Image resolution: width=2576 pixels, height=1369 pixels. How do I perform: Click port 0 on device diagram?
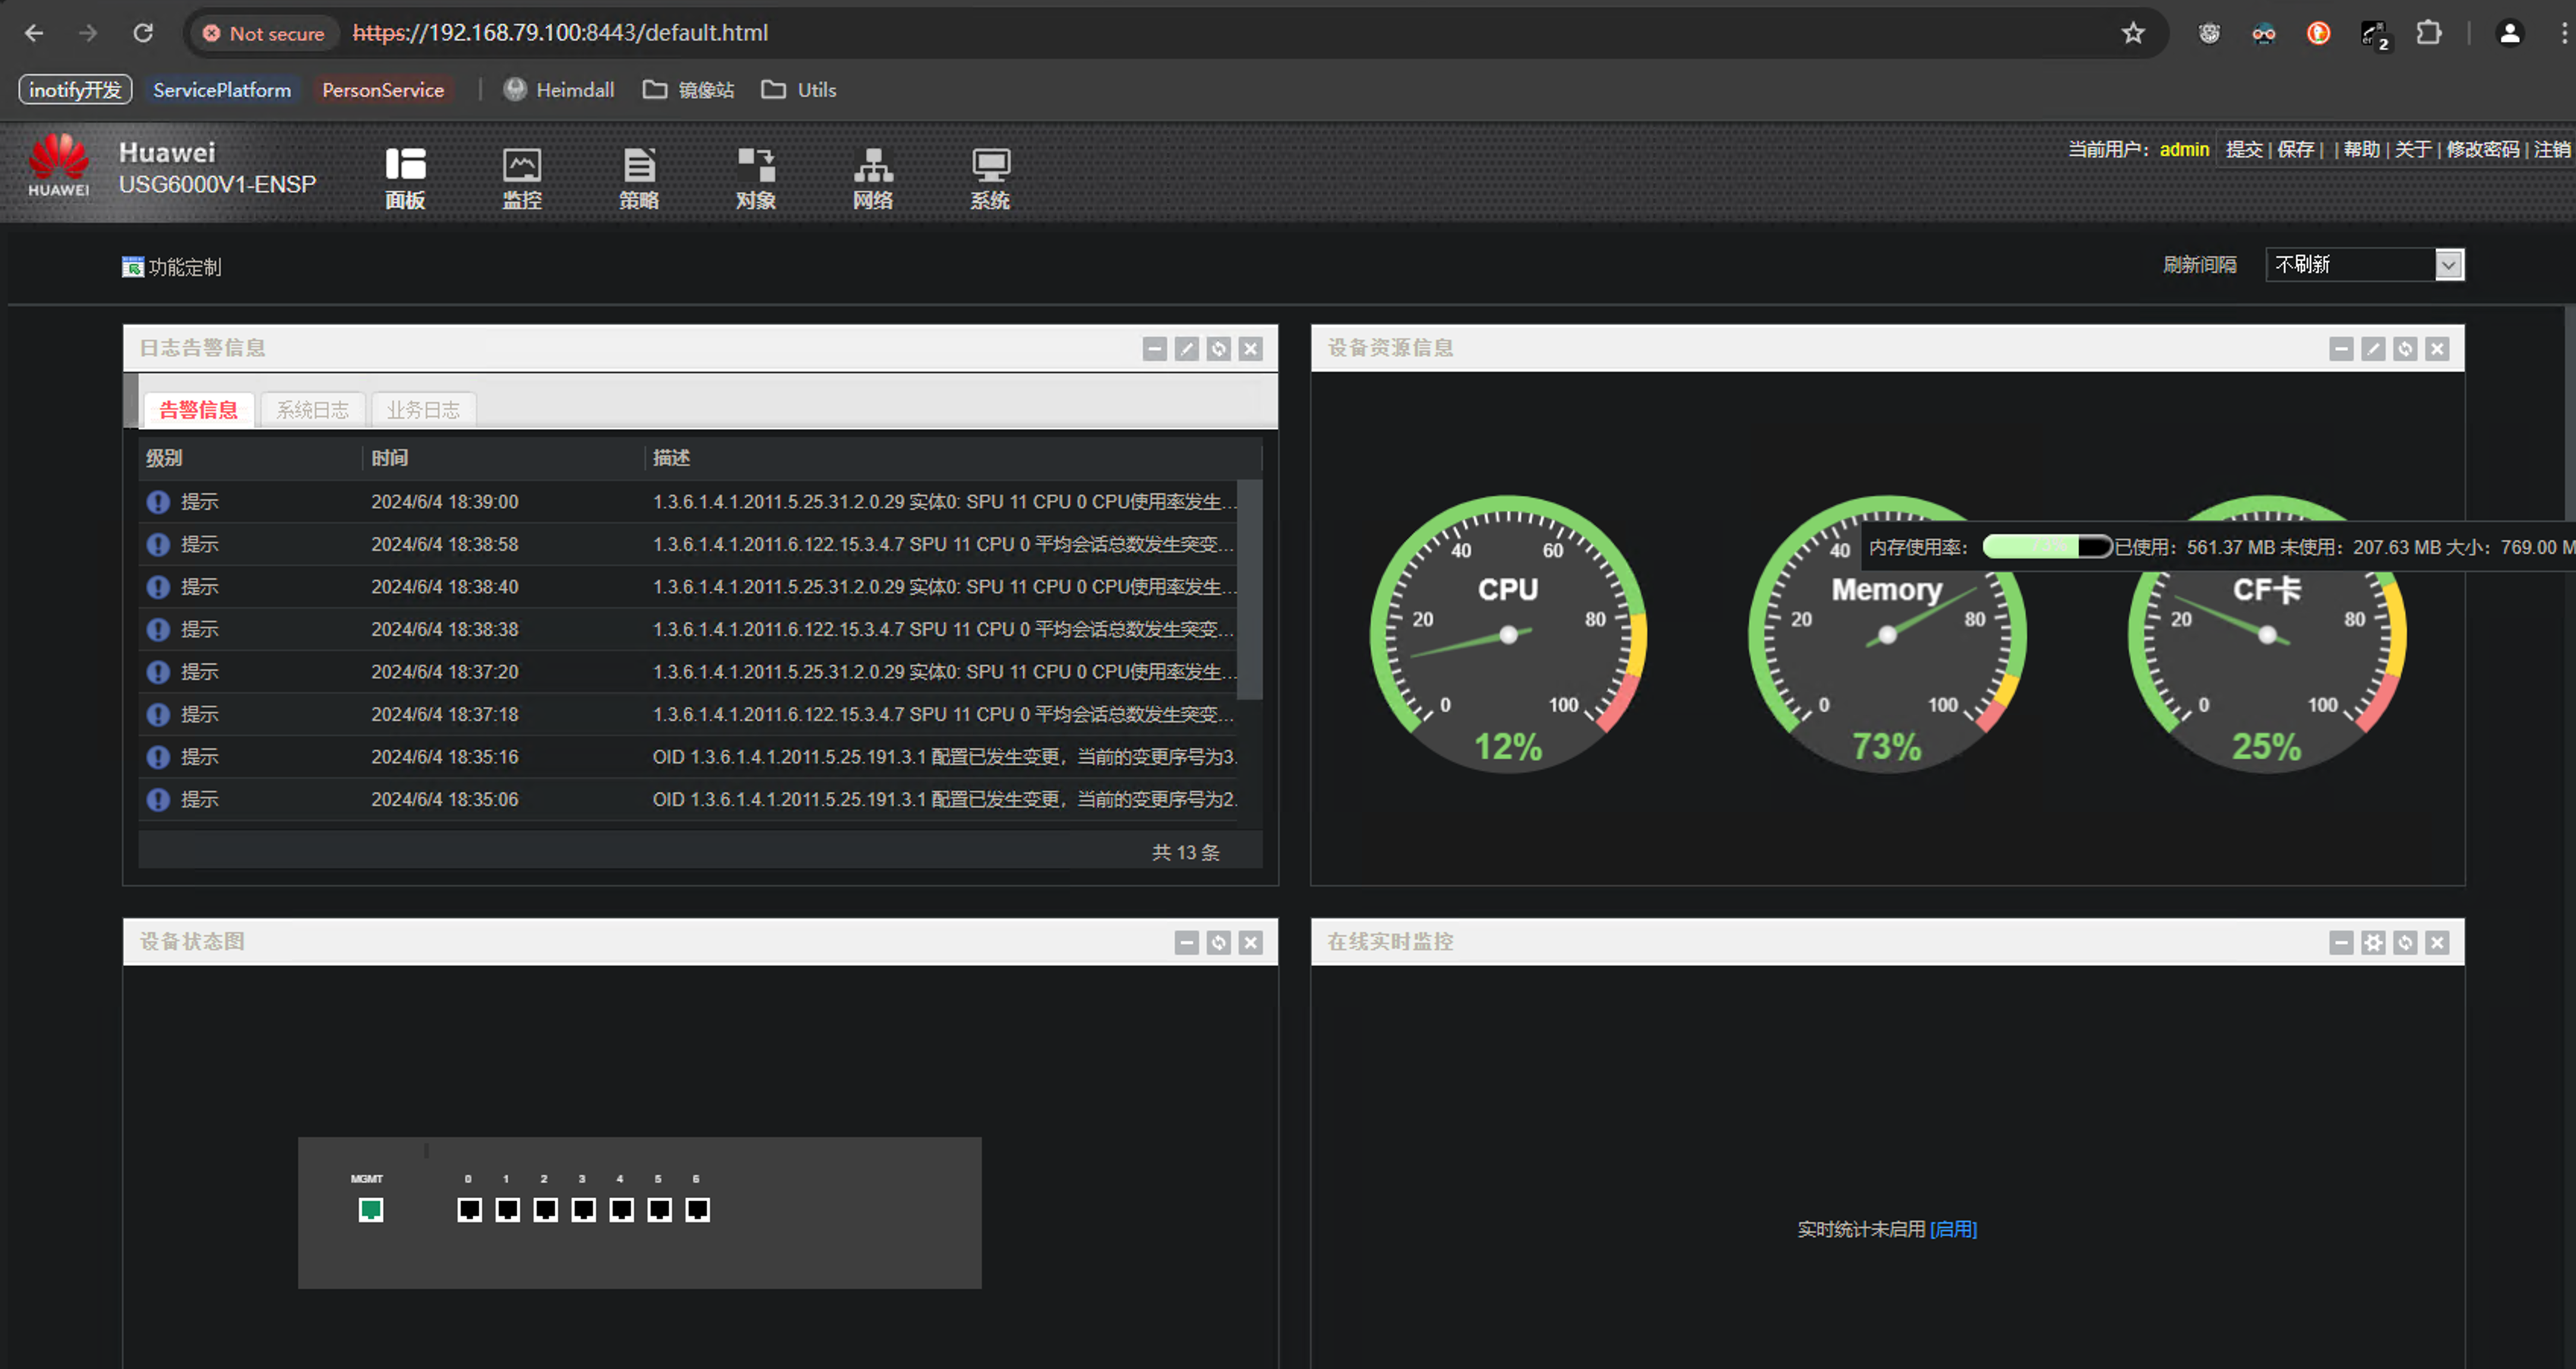click(x=469, y=1210)
